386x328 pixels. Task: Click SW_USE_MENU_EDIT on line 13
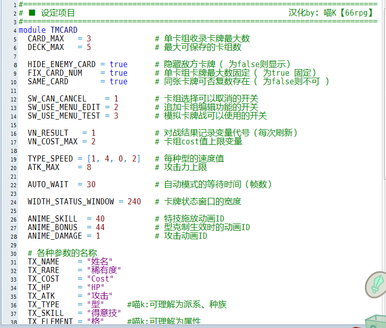(64, 107)
